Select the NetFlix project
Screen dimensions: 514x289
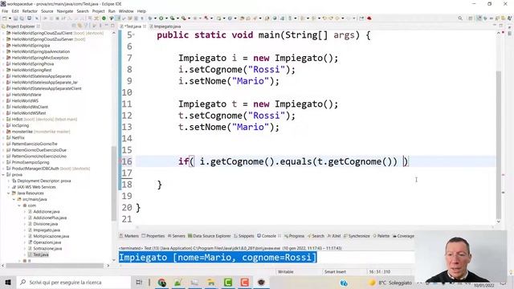pyautogui.click(x=18, y=137)
